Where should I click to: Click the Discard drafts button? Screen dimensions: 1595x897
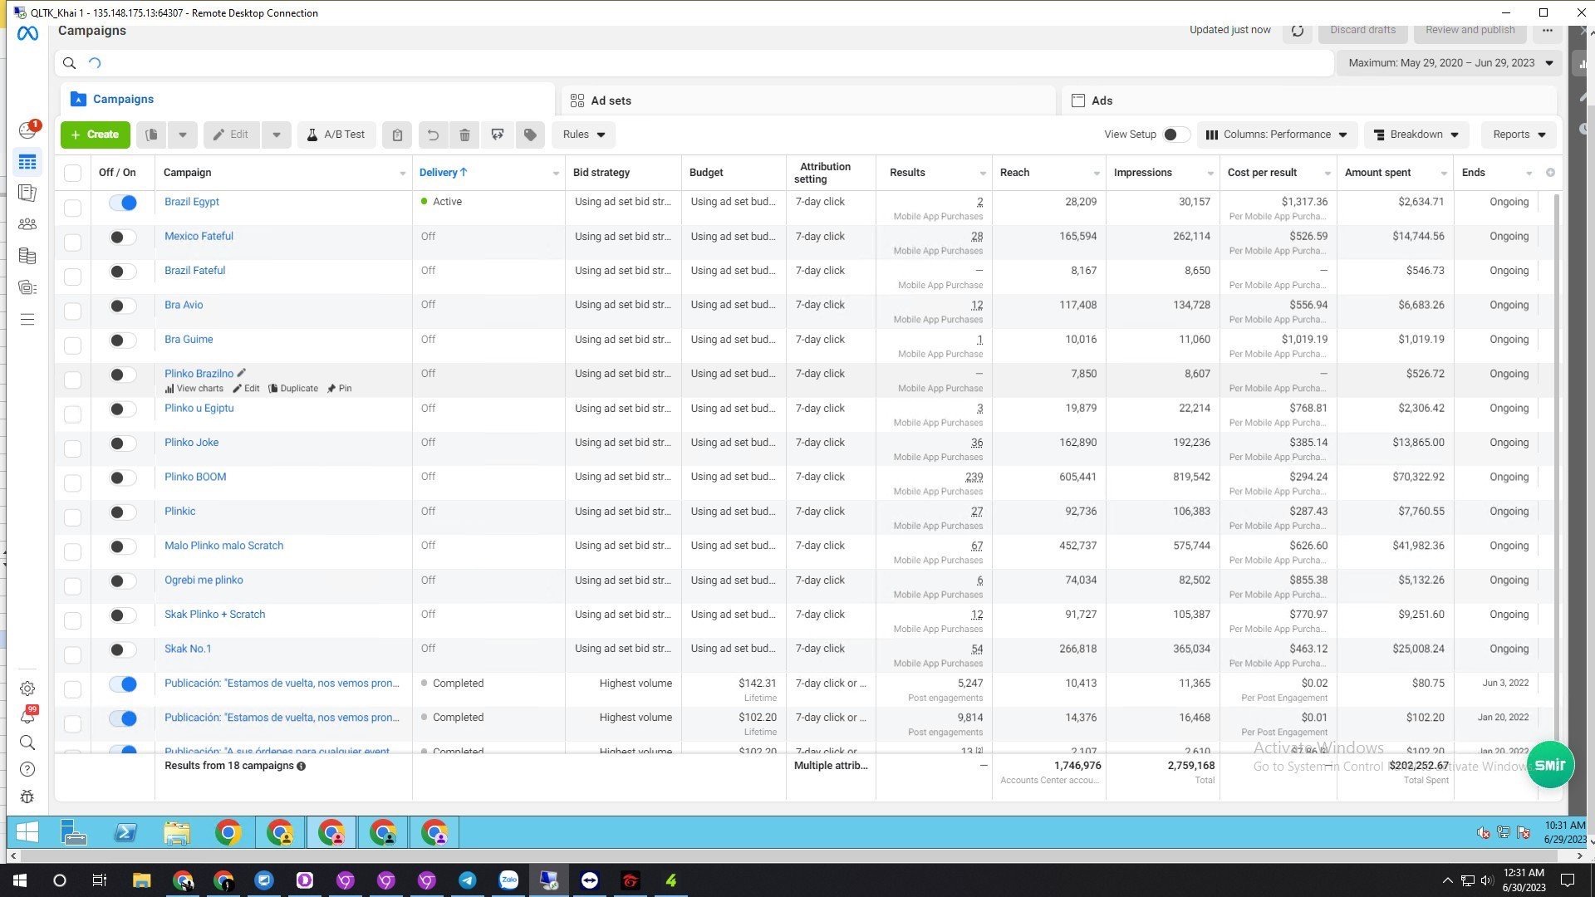point(1362,31)
